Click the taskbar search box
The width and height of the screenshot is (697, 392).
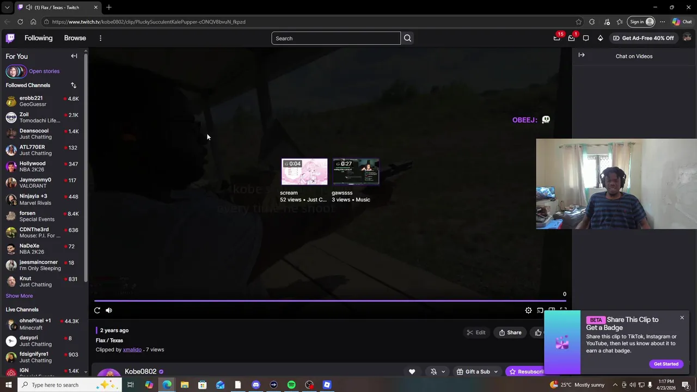pyautogui.click(x=68, y=385)
